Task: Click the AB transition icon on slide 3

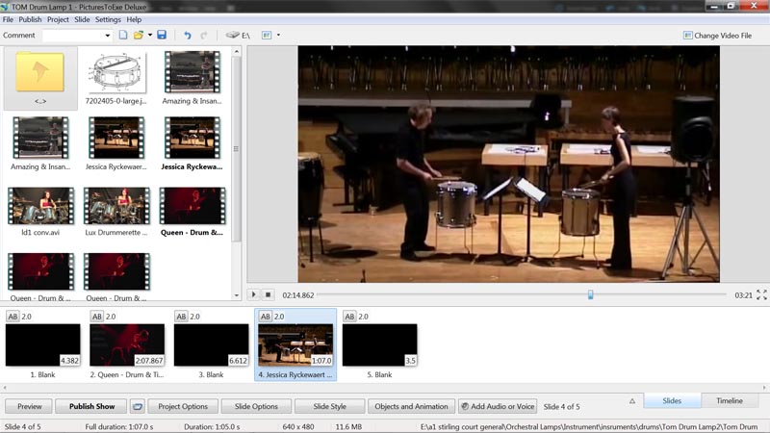Action: (x=181, y=317)
